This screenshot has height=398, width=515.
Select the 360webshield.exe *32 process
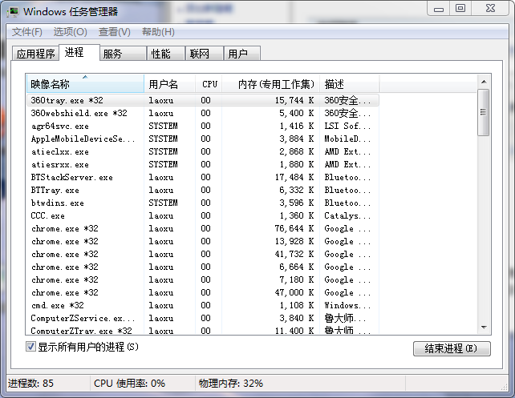203,113
